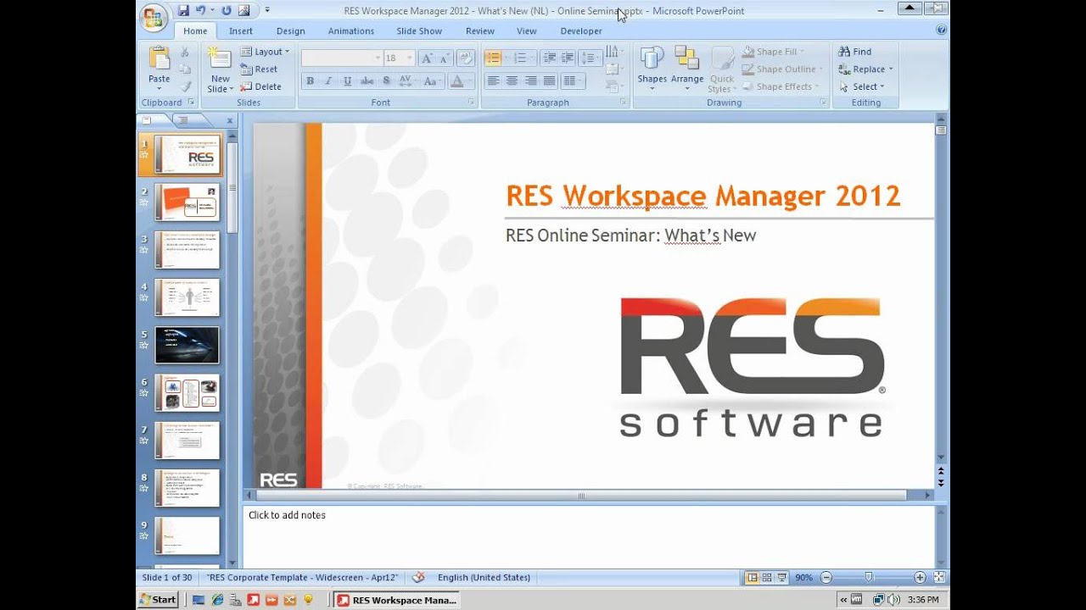Viewport: 1086px width, 610px height.
Task: Undo the last action
Action: (201, 10)
